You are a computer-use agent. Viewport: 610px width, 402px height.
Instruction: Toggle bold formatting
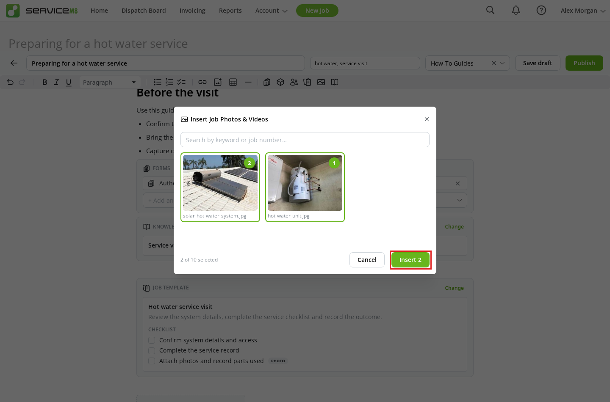[x=44, y=82]
